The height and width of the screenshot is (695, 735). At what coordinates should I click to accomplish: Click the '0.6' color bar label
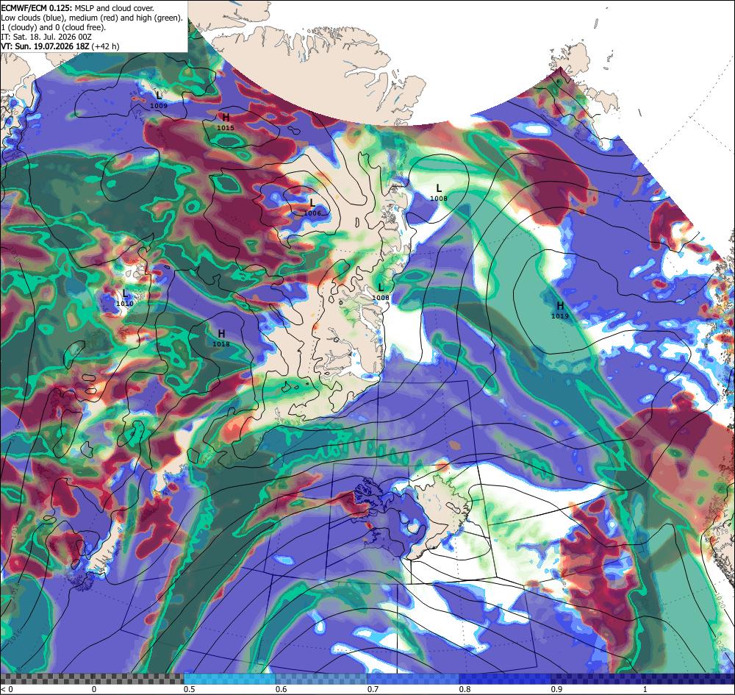282,689
